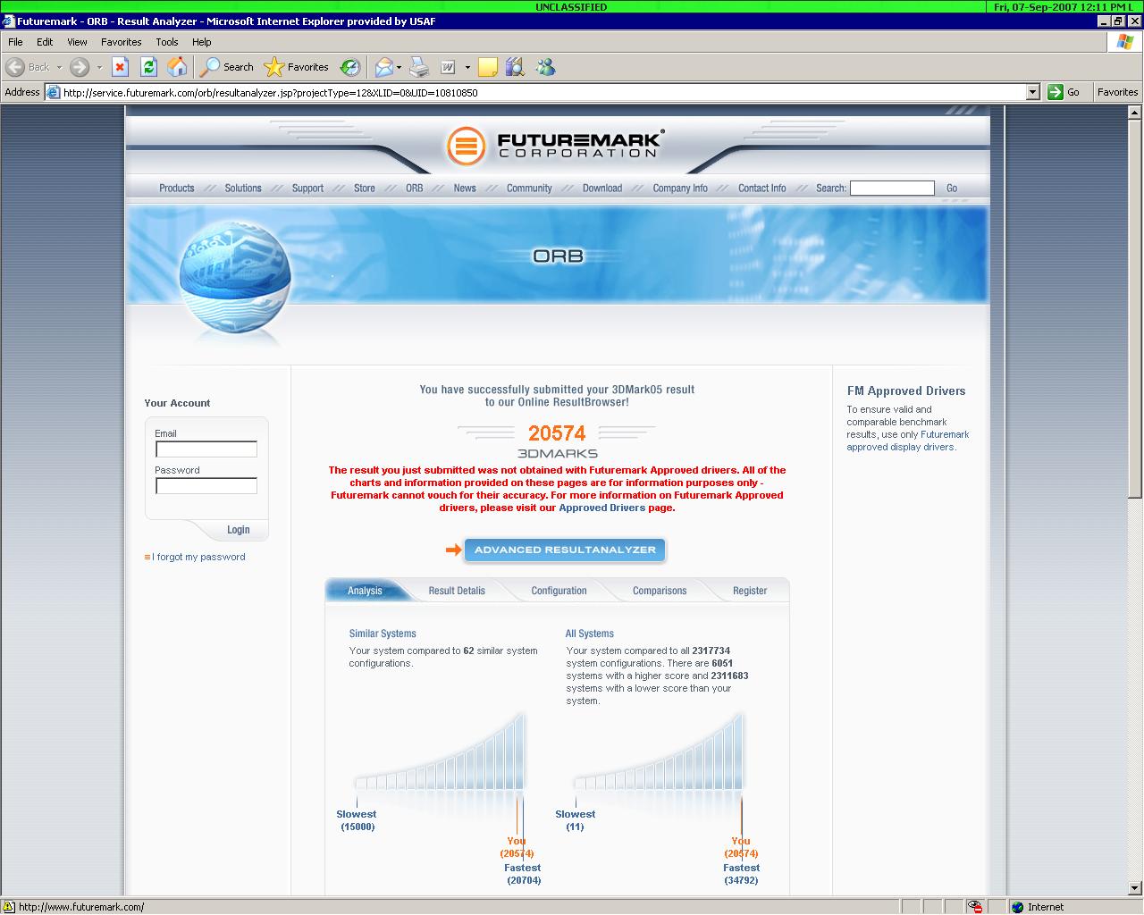Open the Edit menu
Image resolution: width=1144 pixels, height=915 pixels.
45,42
